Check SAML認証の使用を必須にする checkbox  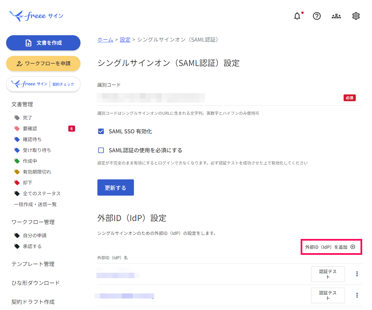click(101, 150)
